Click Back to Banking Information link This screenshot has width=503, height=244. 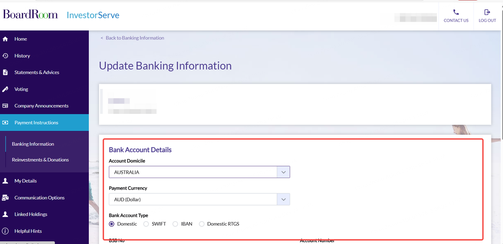click(132, 38)
